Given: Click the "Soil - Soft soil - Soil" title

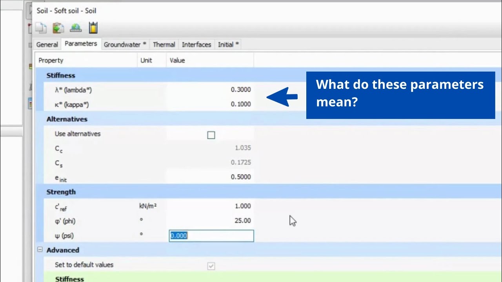Looking at the screenshot, I should click(66, 11).
